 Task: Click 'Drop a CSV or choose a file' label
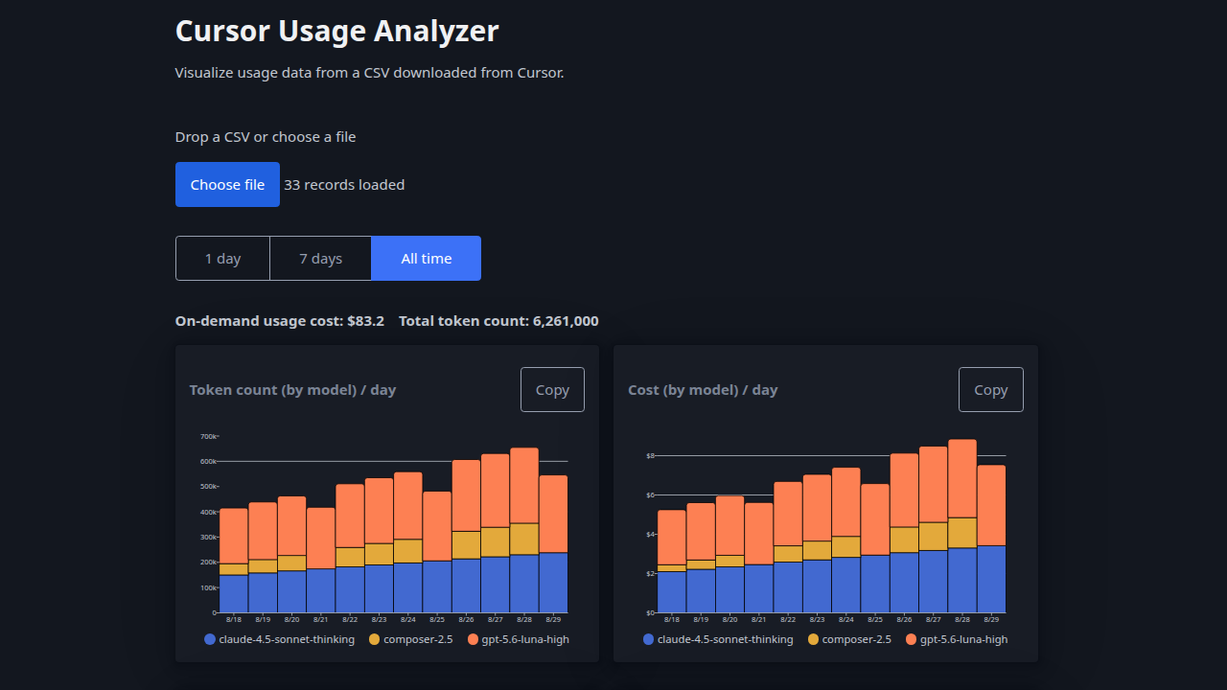[266, 137]
